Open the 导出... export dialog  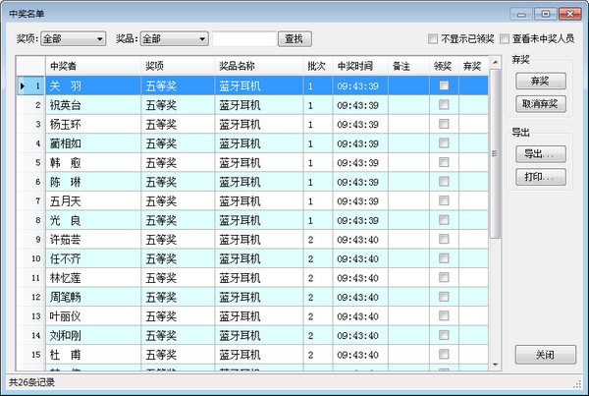click(x=539, y=155)
